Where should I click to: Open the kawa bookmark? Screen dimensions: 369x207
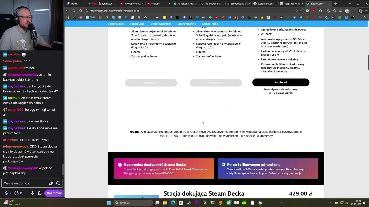155,17
